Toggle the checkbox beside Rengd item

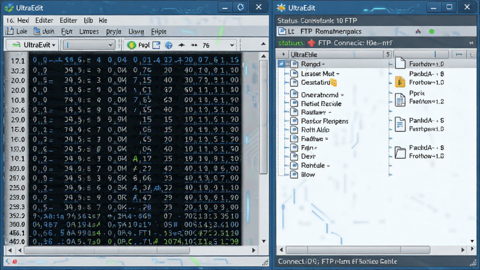[281, 64]
